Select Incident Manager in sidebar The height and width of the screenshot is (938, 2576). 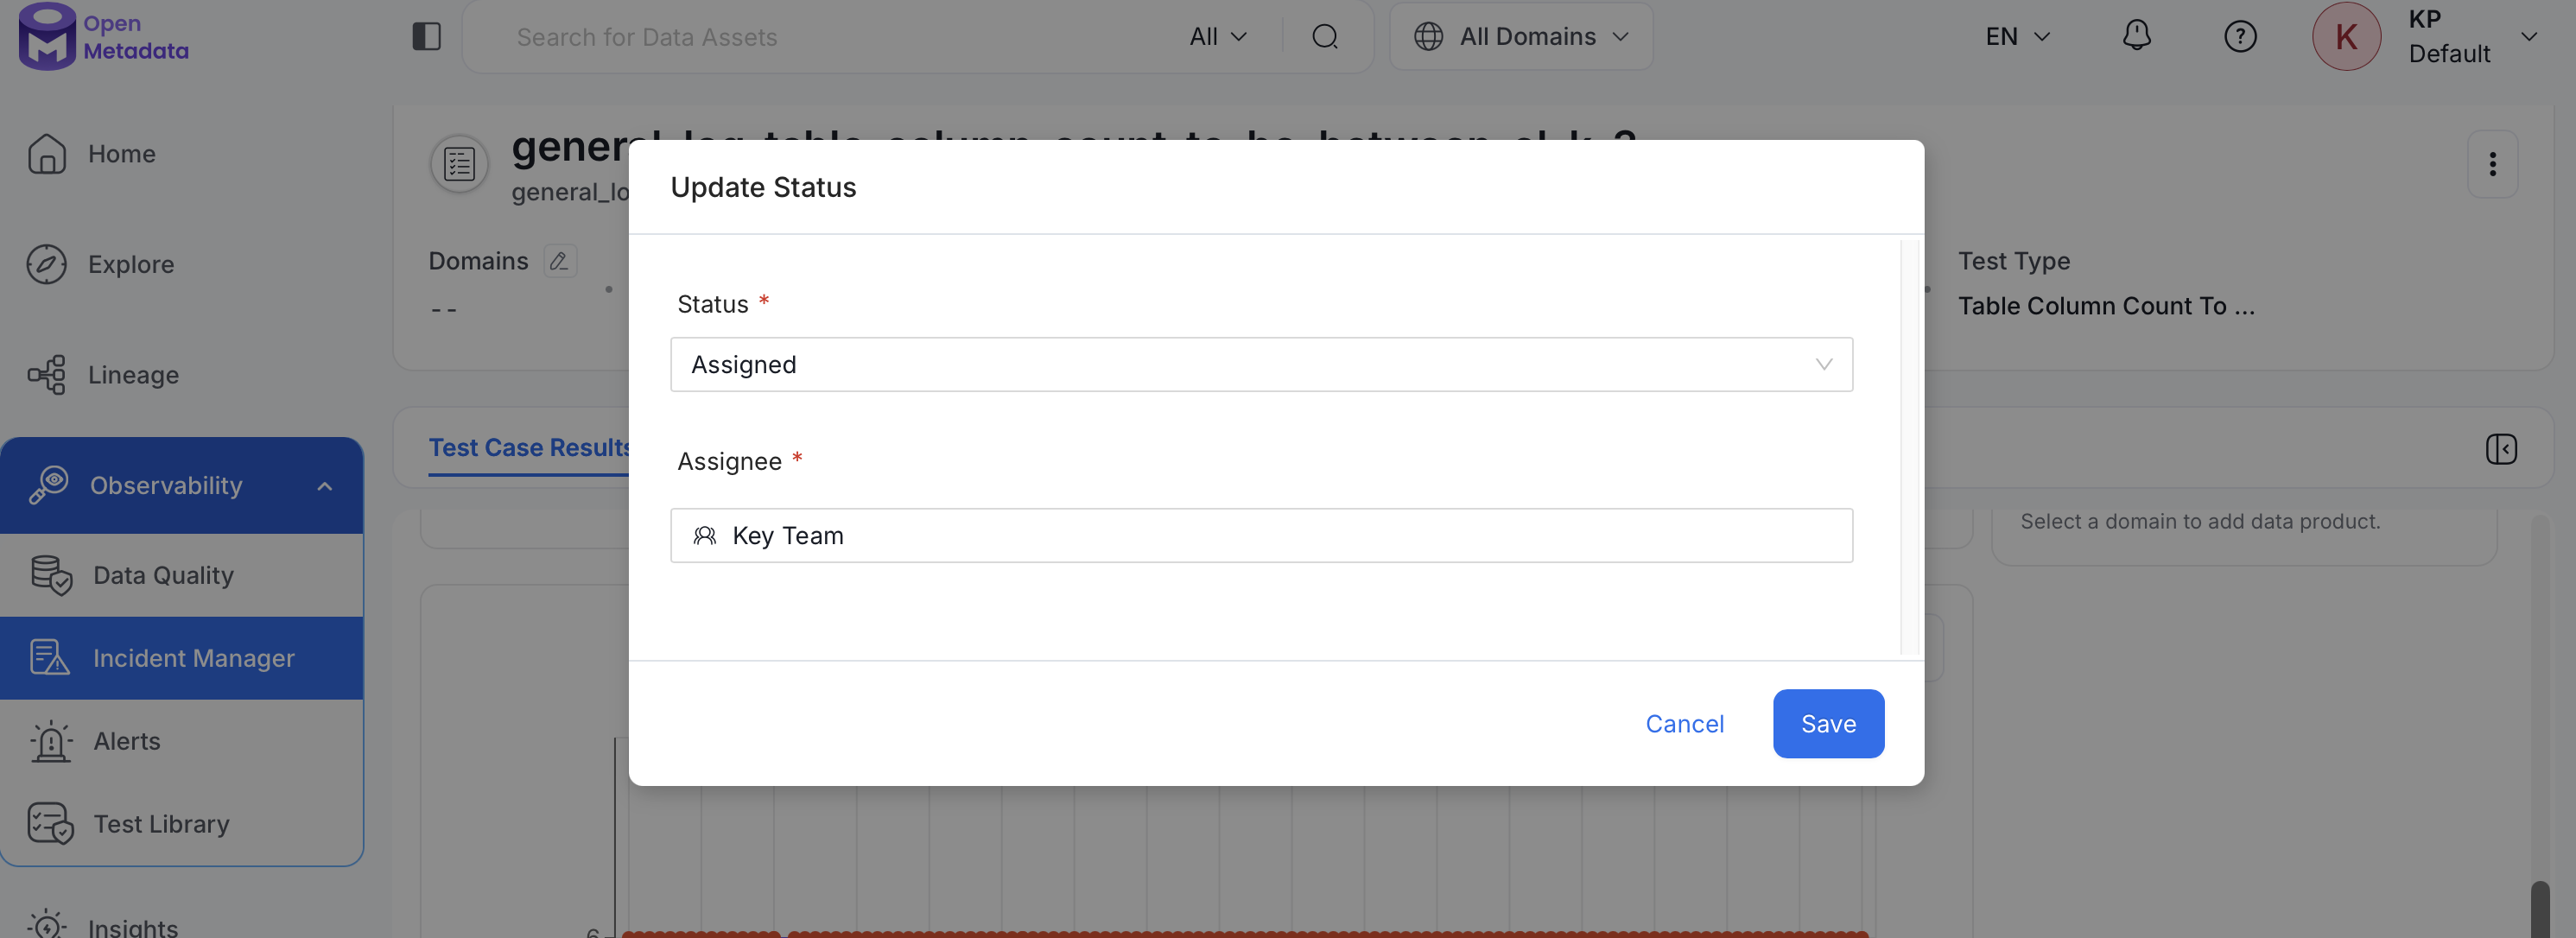click(x=182, y=658)
